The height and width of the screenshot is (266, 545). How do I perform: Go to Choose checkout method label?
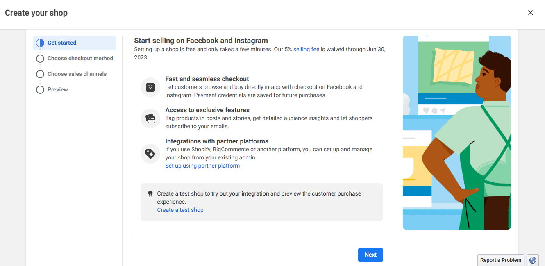(x=80, y=58)
